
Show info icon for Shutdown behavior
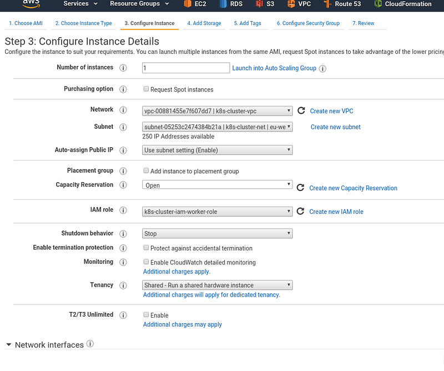(123, 234)
